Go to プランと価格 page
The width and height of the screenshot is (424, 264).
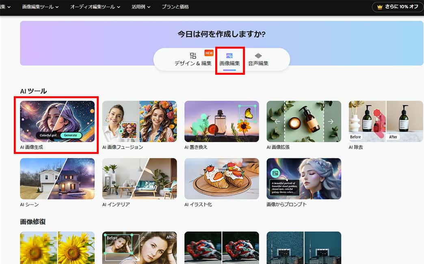coord(175,7)
